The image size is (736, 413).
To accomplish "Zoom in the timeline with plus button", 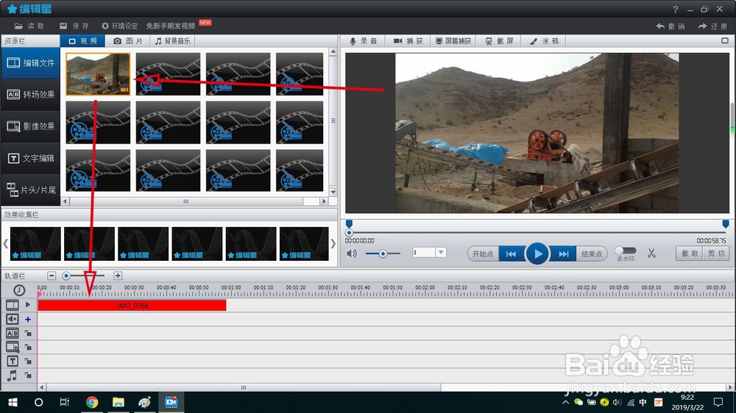I will pyautogui.click(x=118, y=276).
